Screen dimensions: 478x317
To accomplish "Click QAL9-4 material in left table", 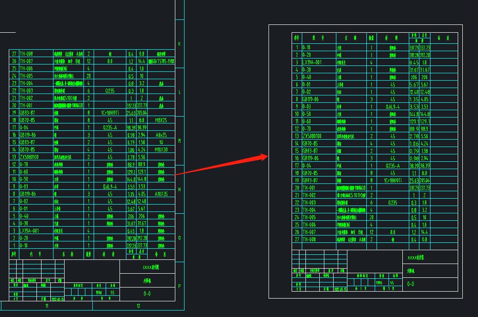I will coord(110,187).
